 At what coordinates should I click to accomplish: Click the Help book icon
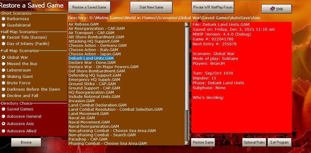point(273,9)
